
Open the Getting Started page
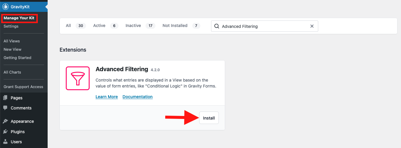[17, 58]
